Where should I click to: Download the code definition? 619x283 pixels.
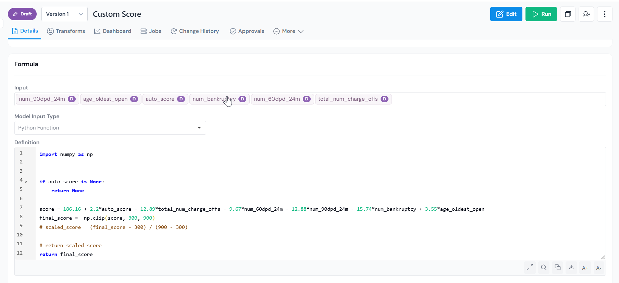pyautogui.click(x=571, y=268)
